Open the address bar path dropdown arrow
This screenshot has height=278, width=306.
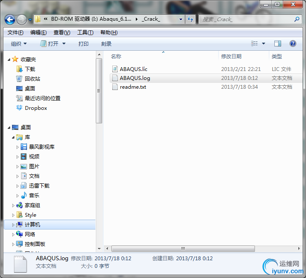pyautogui.click(x=181, y=19)
